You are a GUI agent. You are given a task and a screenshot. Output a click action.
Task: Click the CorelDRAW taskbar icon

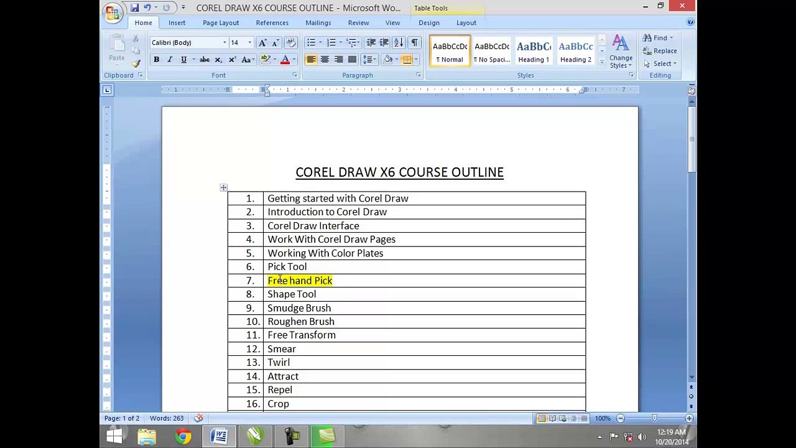click(255, 436)
